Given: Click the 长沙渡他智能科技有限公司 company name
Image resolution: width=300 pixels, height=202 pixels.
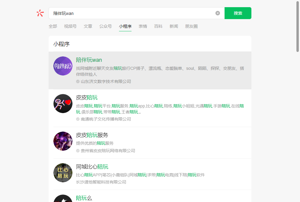Looking at the screenshot, I should click(101, 182).
